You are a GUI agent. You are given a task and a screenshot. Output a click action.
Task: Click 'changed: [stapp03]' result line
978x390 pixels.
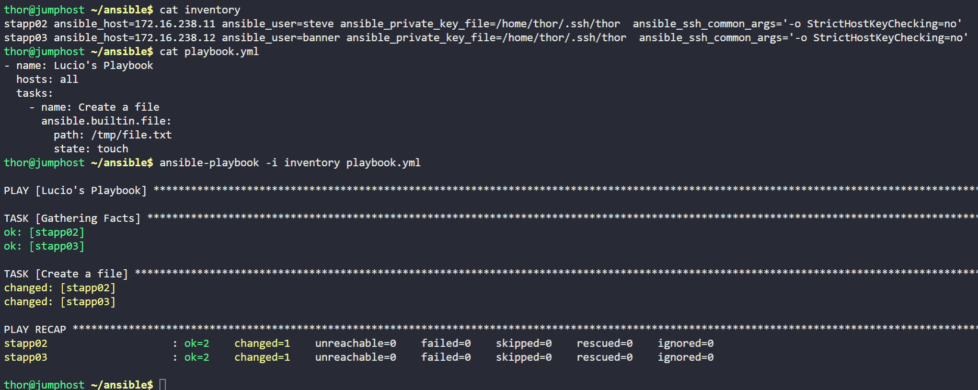60,302
